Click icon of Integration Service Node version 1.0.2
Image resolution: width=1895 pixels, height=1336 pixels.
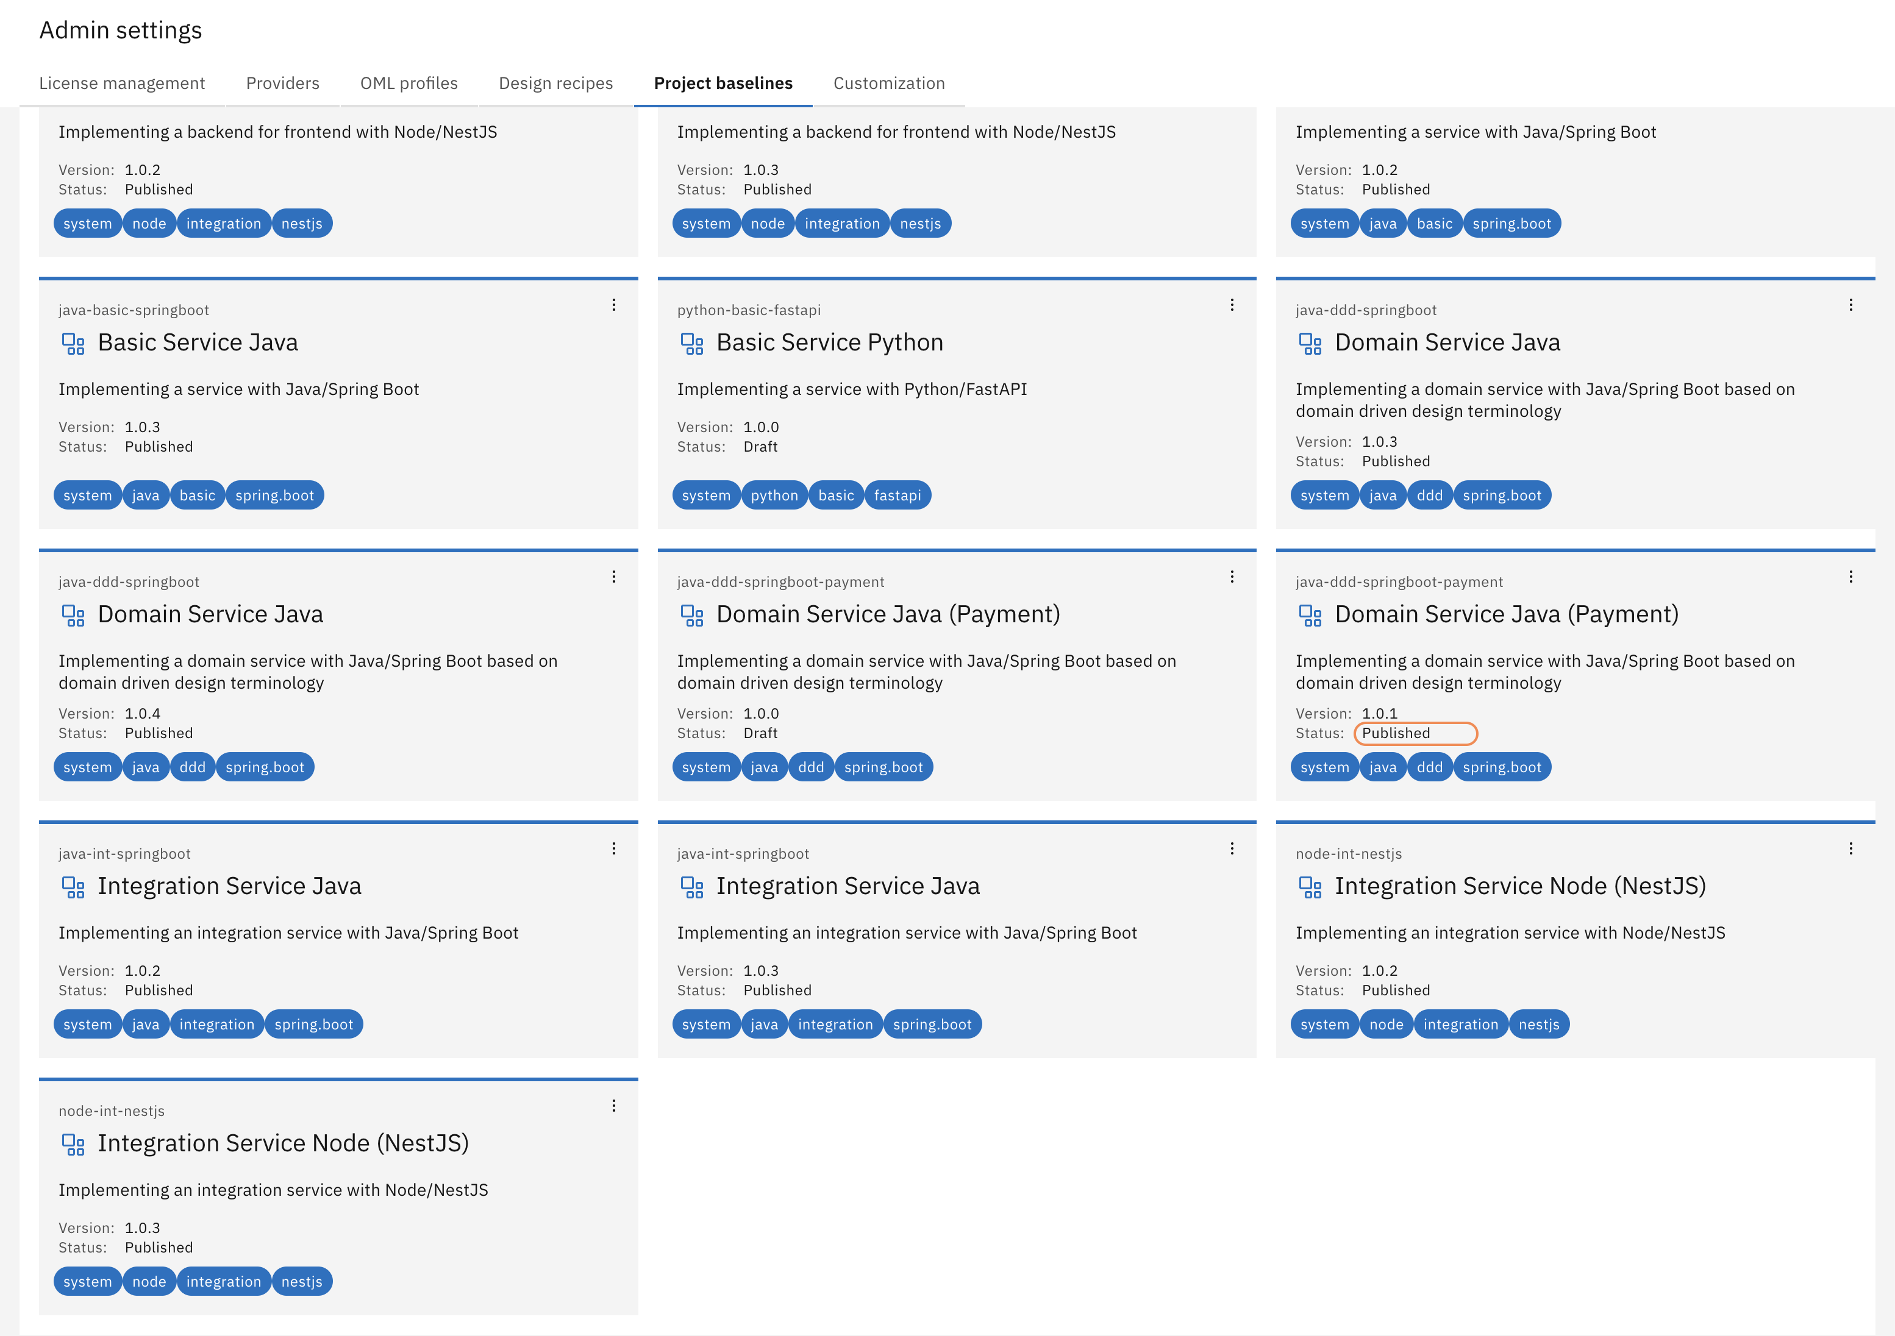1310,887
